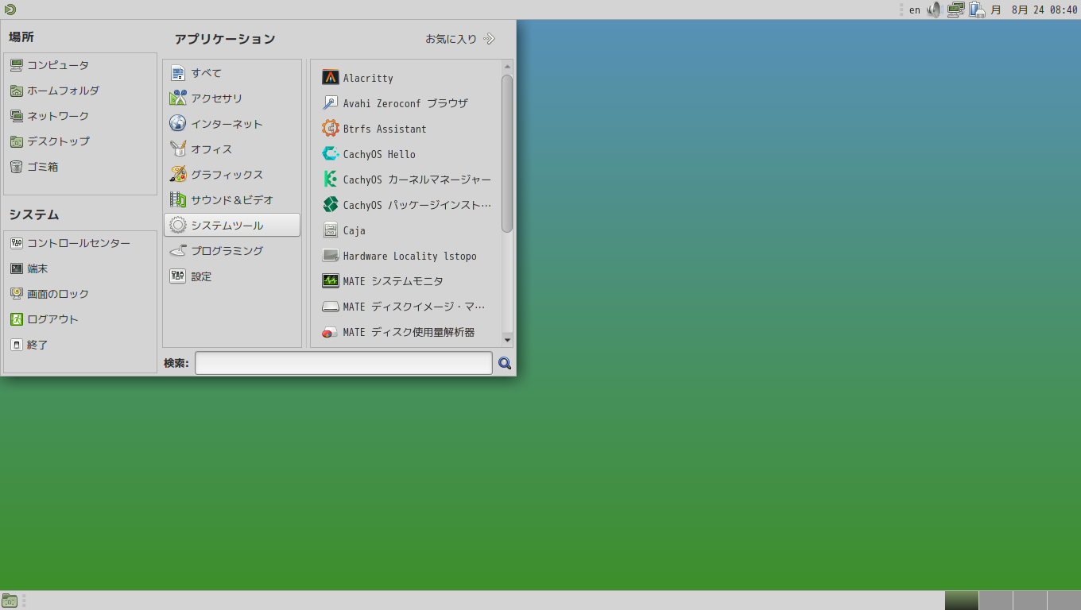1081x610 pixels.
Task: Launch Caja file manager icon
Action: coord(331,230)
